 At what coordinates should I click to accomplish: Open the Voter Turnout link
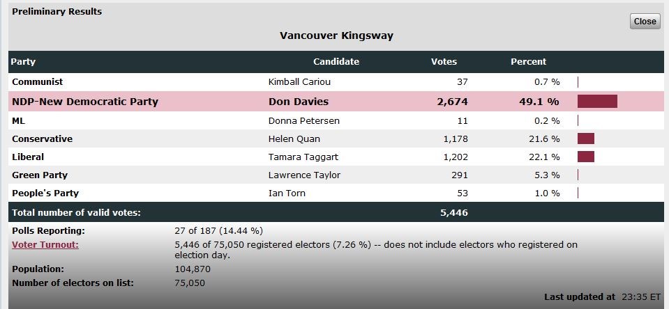45,245
